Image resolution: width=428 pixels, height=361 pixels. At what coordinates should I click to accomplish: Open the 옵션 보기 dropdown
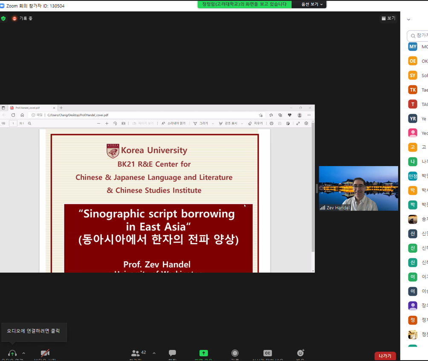(312, 4)
